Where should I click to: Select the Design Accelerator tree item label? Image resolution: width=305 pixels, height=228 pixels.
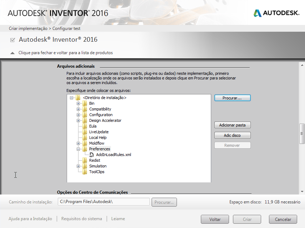105,120
